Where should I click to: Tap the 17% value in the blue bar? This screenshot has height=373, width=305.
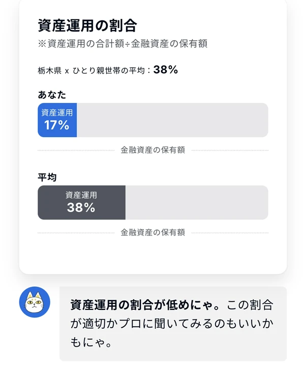click(57, 125)
